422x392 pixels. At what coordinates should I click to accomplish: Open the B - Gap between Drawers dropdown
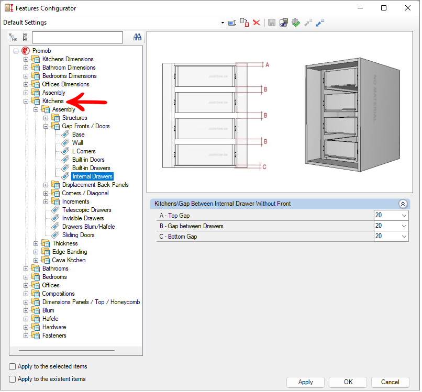click(x=404, y=226)
